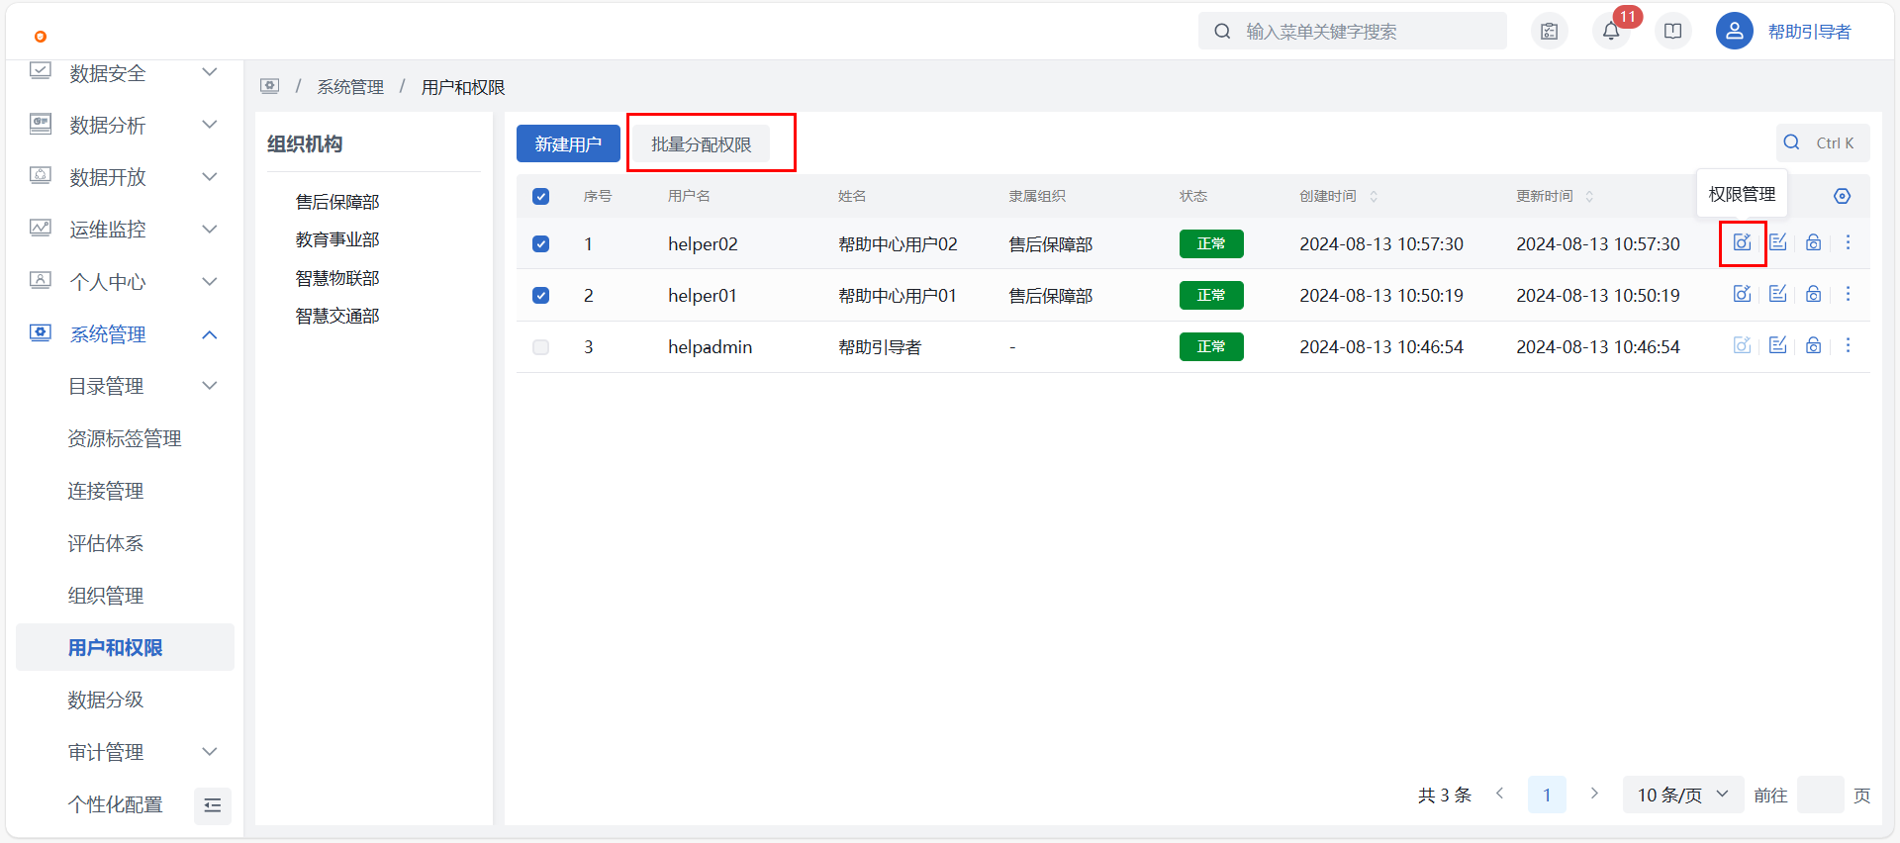Image resolution: width=1900 pixels, height=843 pixels.
Task: Open permission management for helper02
Action: 1742,243
